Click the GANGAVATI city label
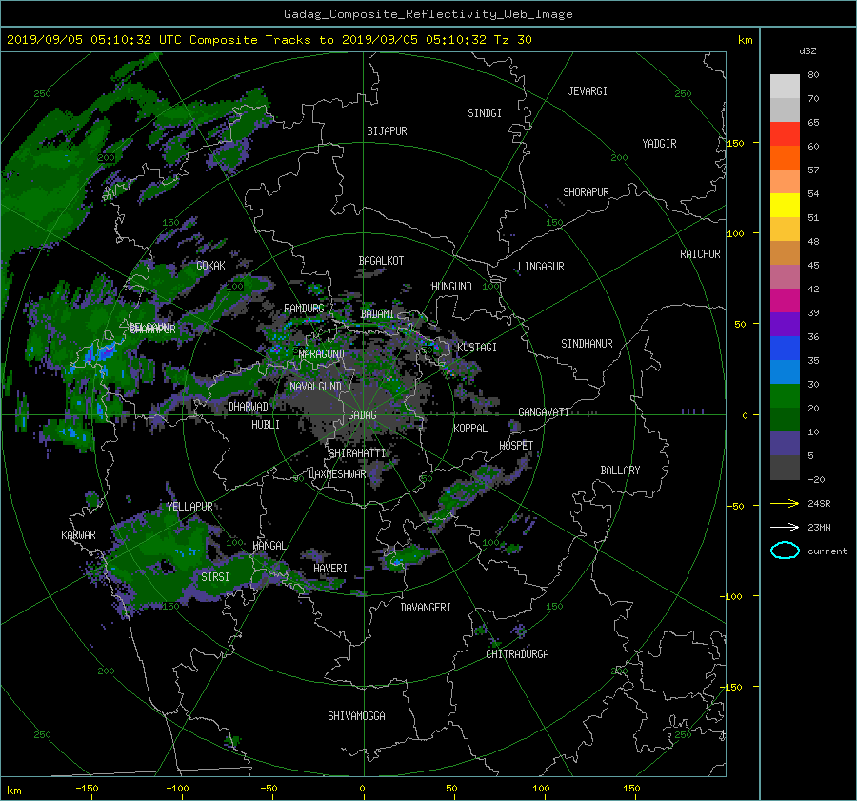 pos(544,412)
